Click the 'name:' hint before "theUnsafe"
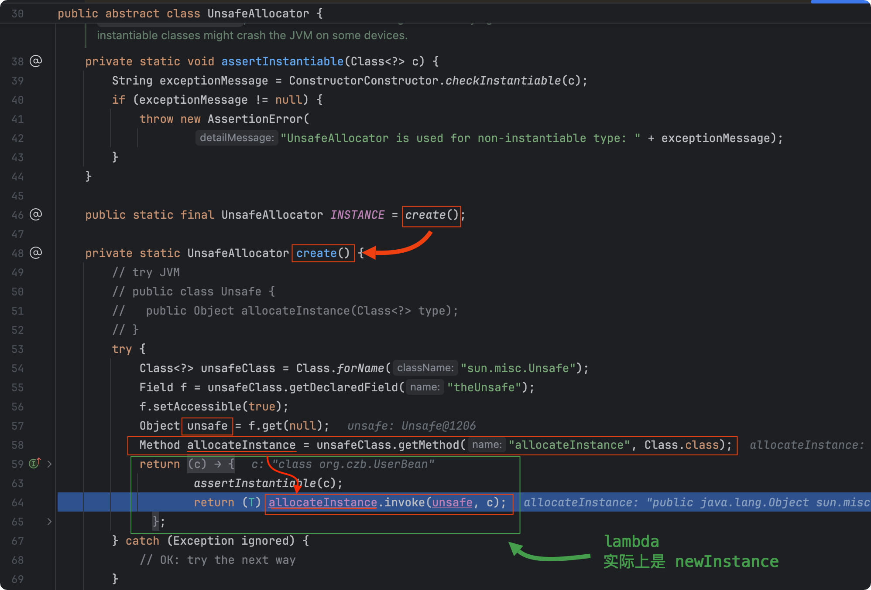871x590 pixels. pyautogui.click(x=425, y=387)
